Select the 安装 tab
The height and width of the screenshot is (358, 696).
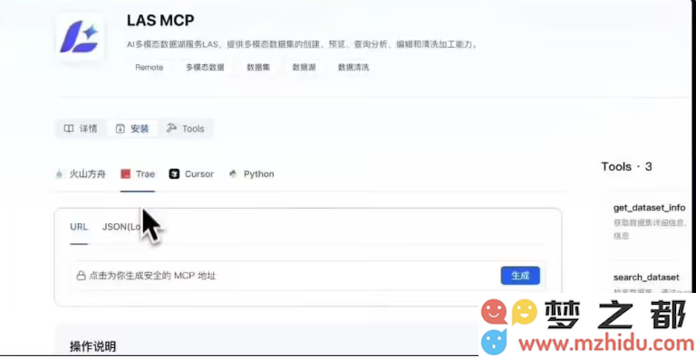(x=132, y=129)
